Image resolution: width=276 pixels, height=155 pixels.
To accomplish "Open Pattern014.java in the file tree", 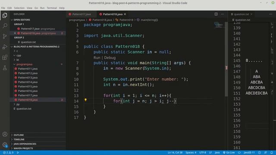I will pyautogui.click(x=28, y=82).
